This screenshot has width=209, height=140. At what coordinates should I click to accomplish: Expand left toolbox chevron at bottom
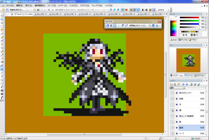click(2, 100)
